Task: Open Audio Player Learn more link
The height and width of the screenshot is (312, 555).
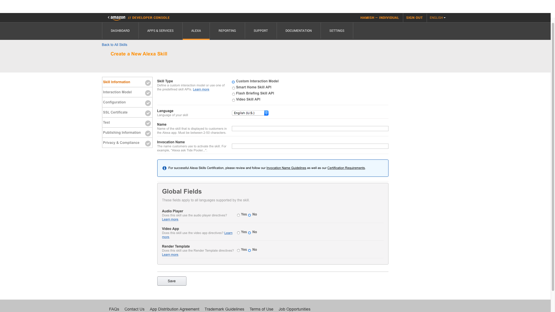Action: tap(170, 220)
